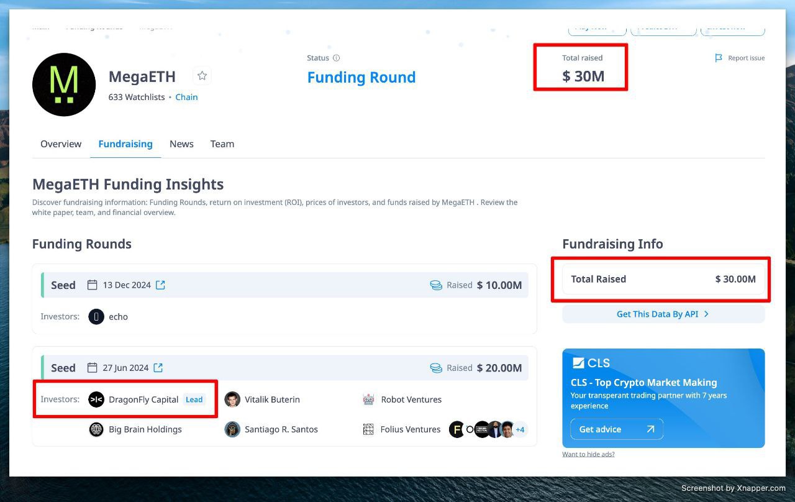Select the News tab

click(x=181, y=144)
